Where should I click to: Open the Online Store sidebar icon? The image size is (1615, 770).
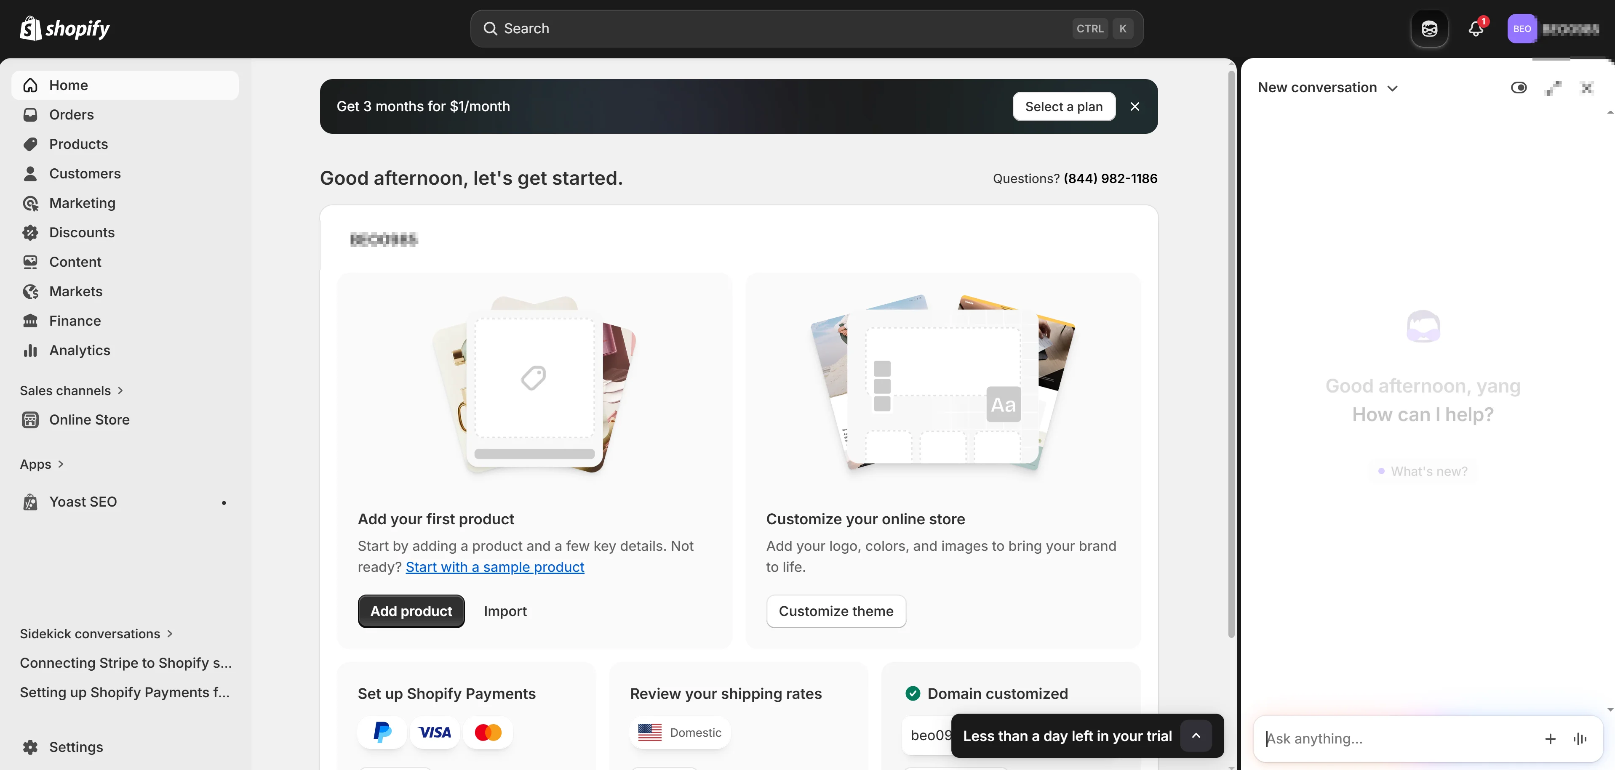pos(31,420)
